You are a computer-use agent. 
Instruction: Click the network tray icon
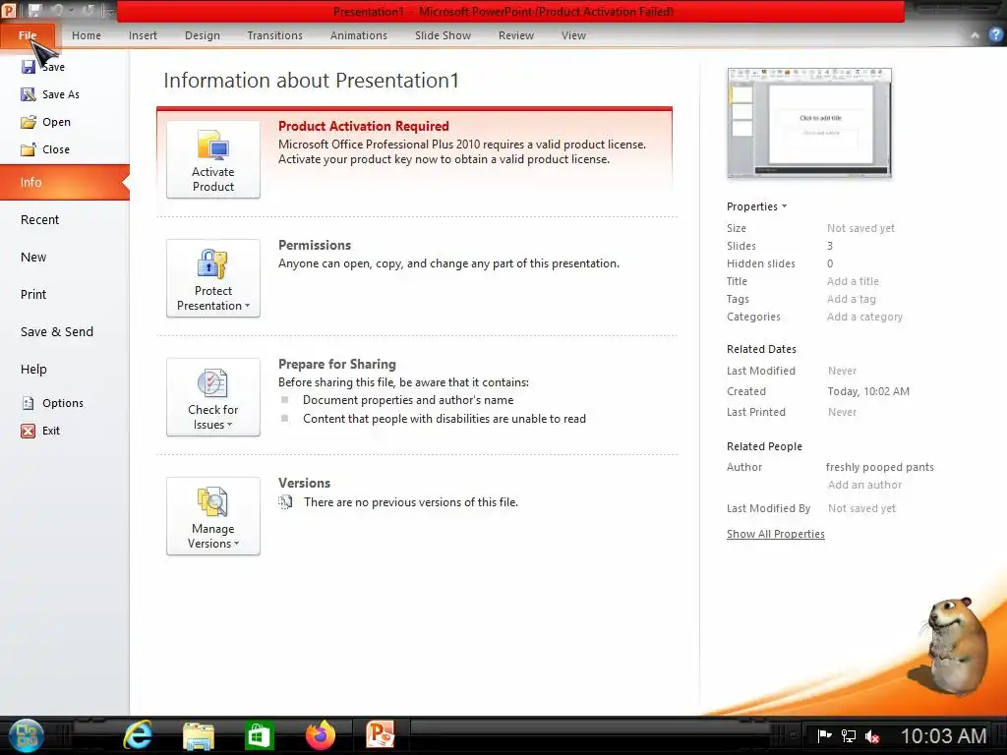(x=849, y=735)
